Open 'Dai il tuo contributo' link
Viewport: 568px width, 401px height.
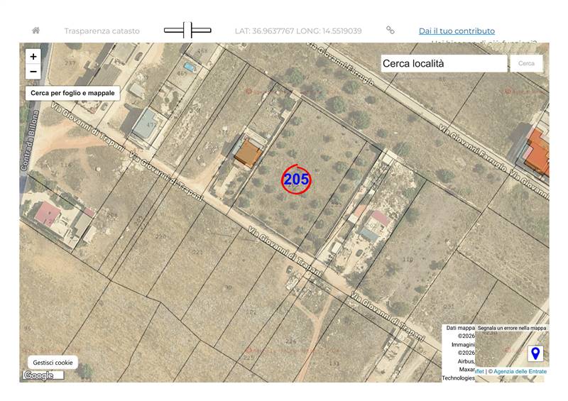coord(457,31)
